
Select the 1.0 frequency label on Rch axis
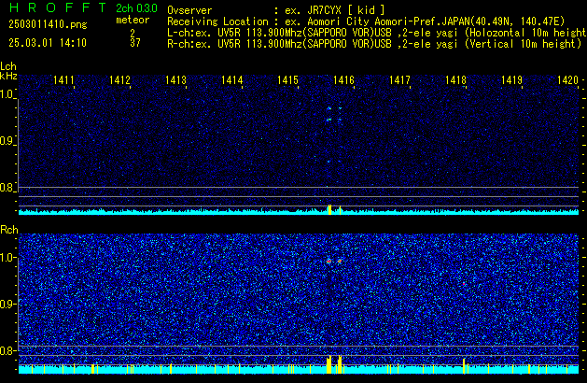point(7,258)
